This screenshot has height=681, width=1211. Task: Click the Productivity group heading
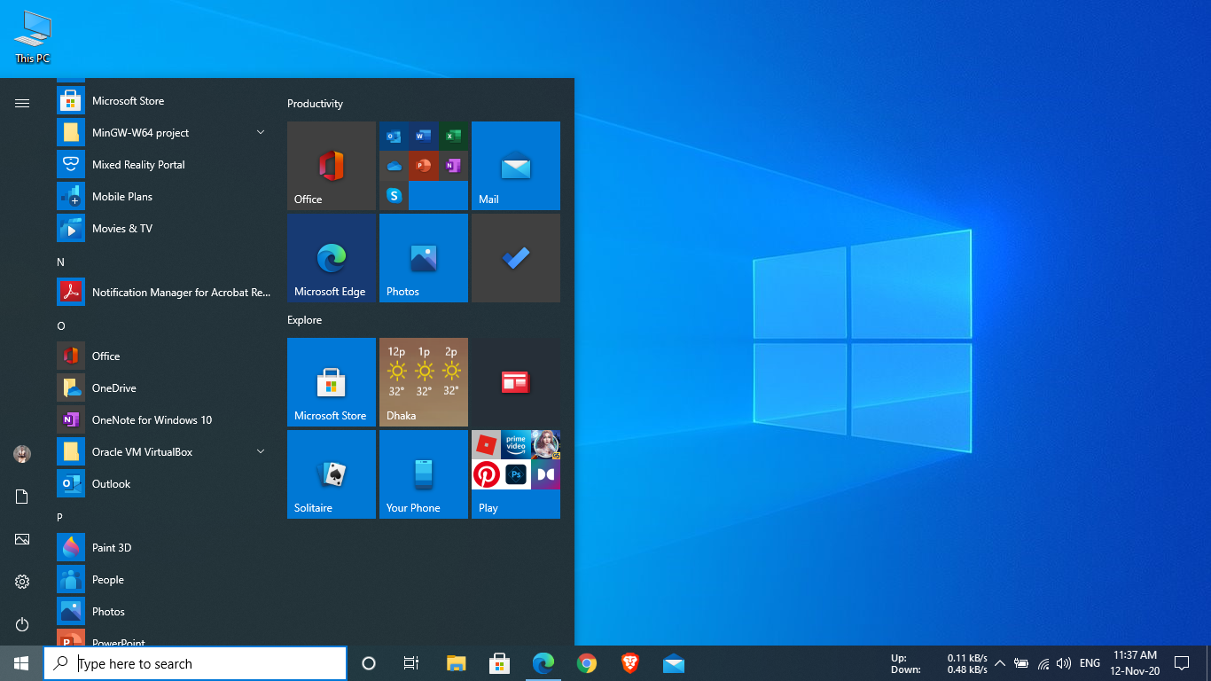point(315,104)
